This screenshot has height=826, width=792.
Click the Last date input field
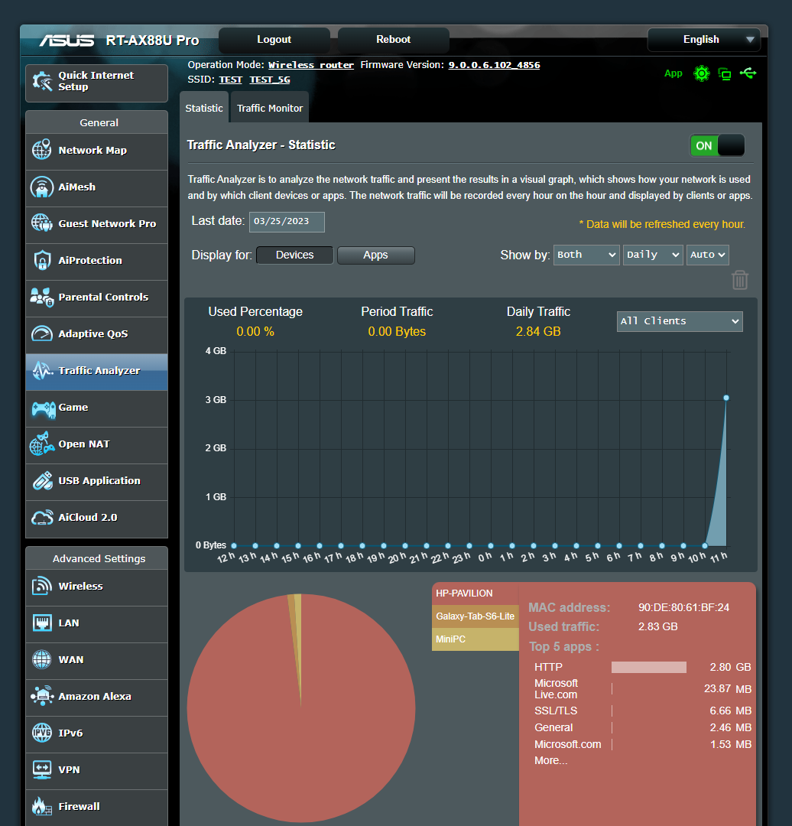tap(287, 222)
